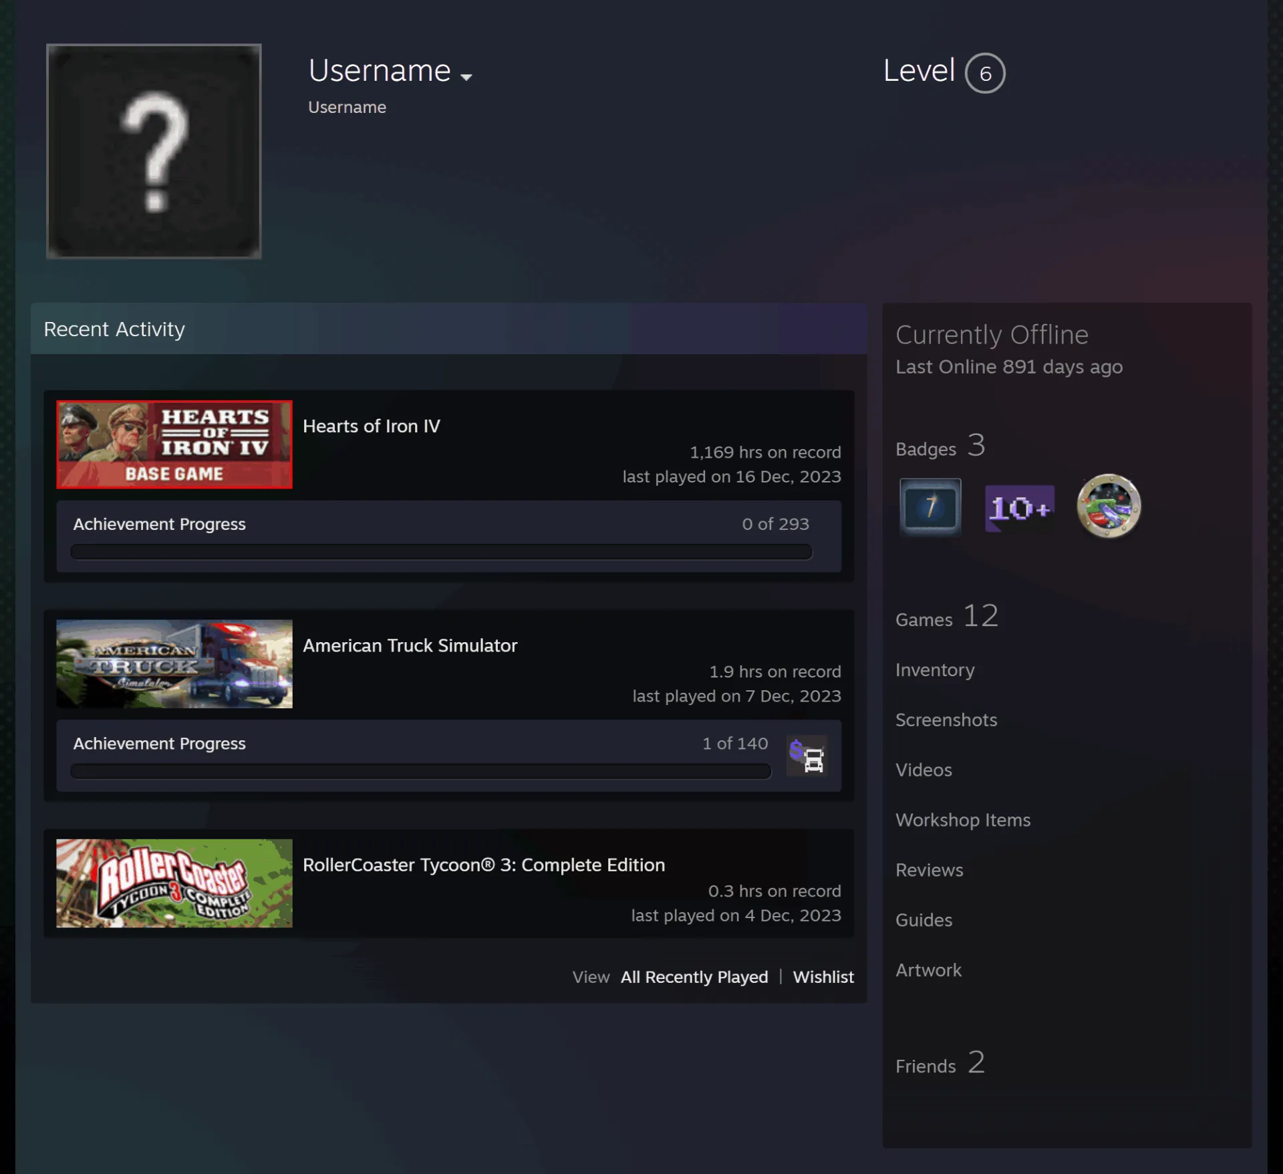Open American Truck Simulator title link
This screenshot has width=1283, height=1174.
coord(410,645)
